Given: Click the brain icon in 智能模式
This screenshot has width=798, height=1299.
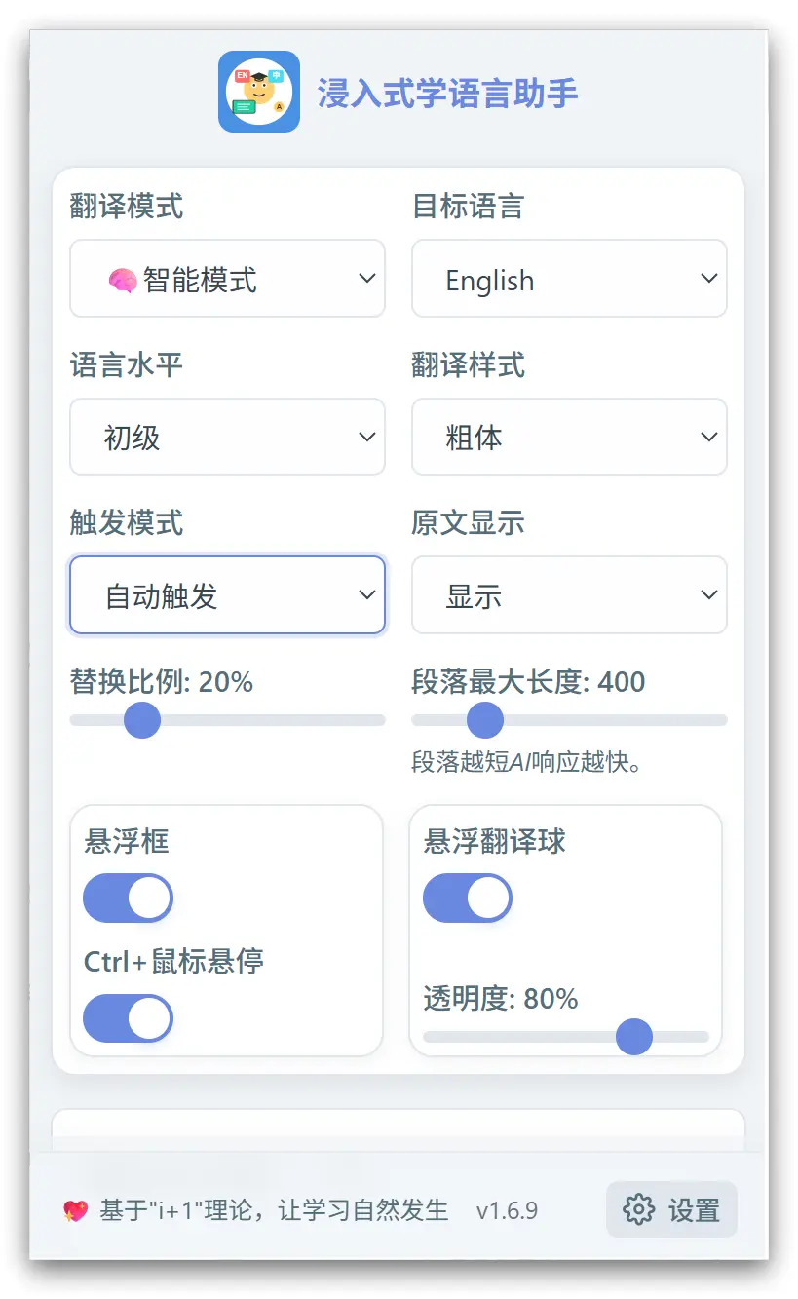Looking at the screenshot, I should [x=122, y=281].
